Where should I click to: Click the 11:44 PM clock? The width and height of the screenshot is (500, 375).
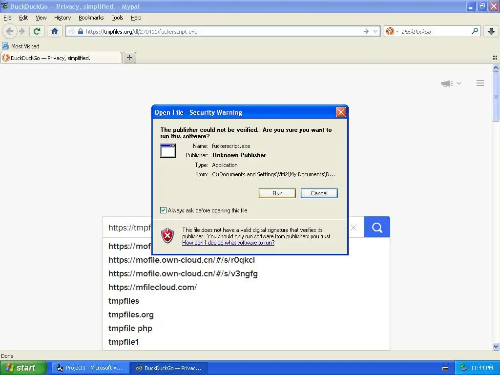tap(482, 368)
